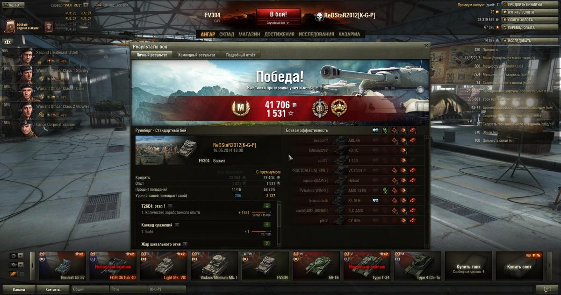This screenshot has height=295, width=561.
Task: Open the server WOT RU1 dropdown
Action: pos(69,5)
